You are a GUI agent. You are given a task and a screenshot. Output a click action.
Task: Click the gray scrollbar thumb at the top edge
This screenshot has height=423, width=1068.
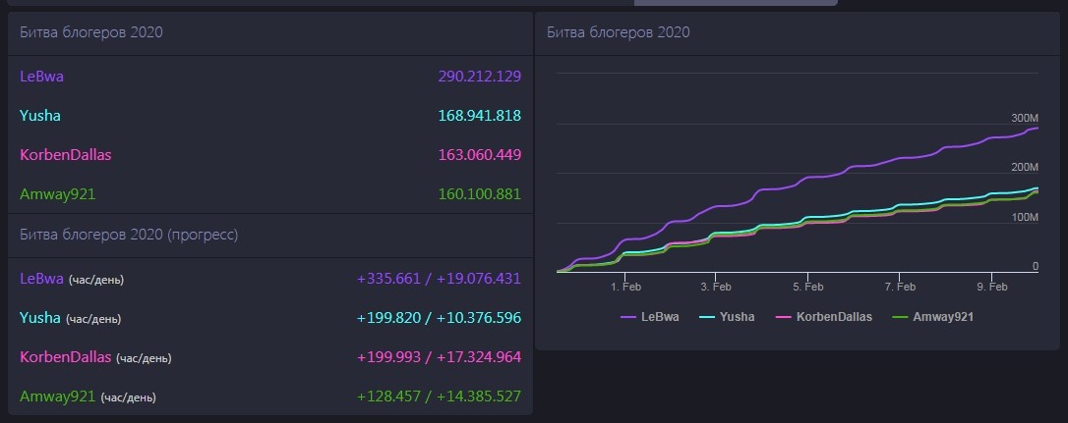[x=736, y=3]
